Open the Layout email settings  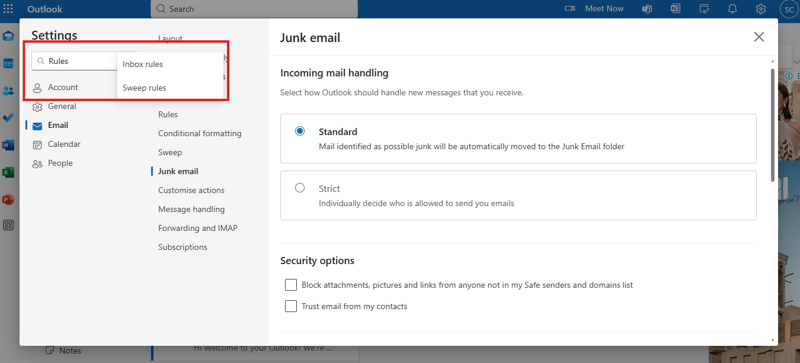point(171,38)
